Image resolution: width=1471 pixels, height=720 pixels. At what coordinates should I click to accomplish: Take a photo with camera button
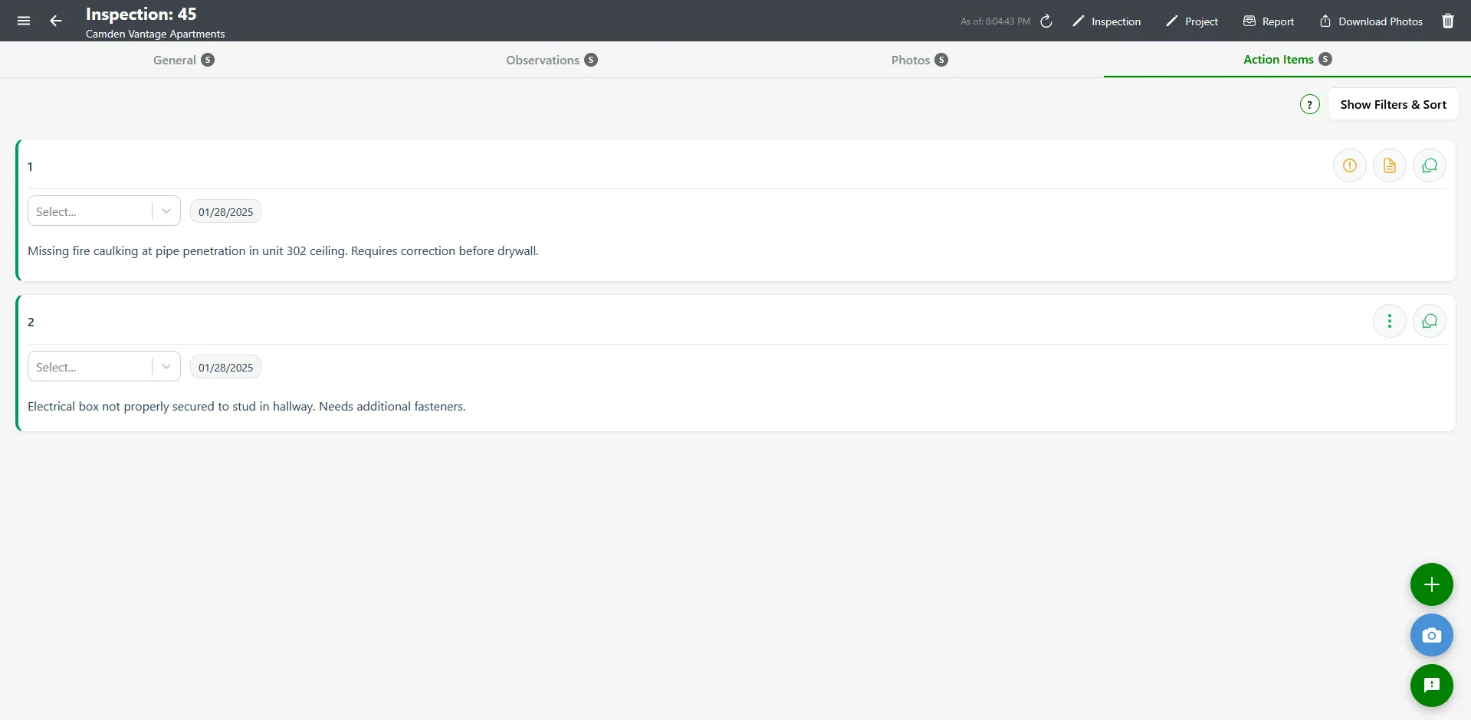[1432, 635]
